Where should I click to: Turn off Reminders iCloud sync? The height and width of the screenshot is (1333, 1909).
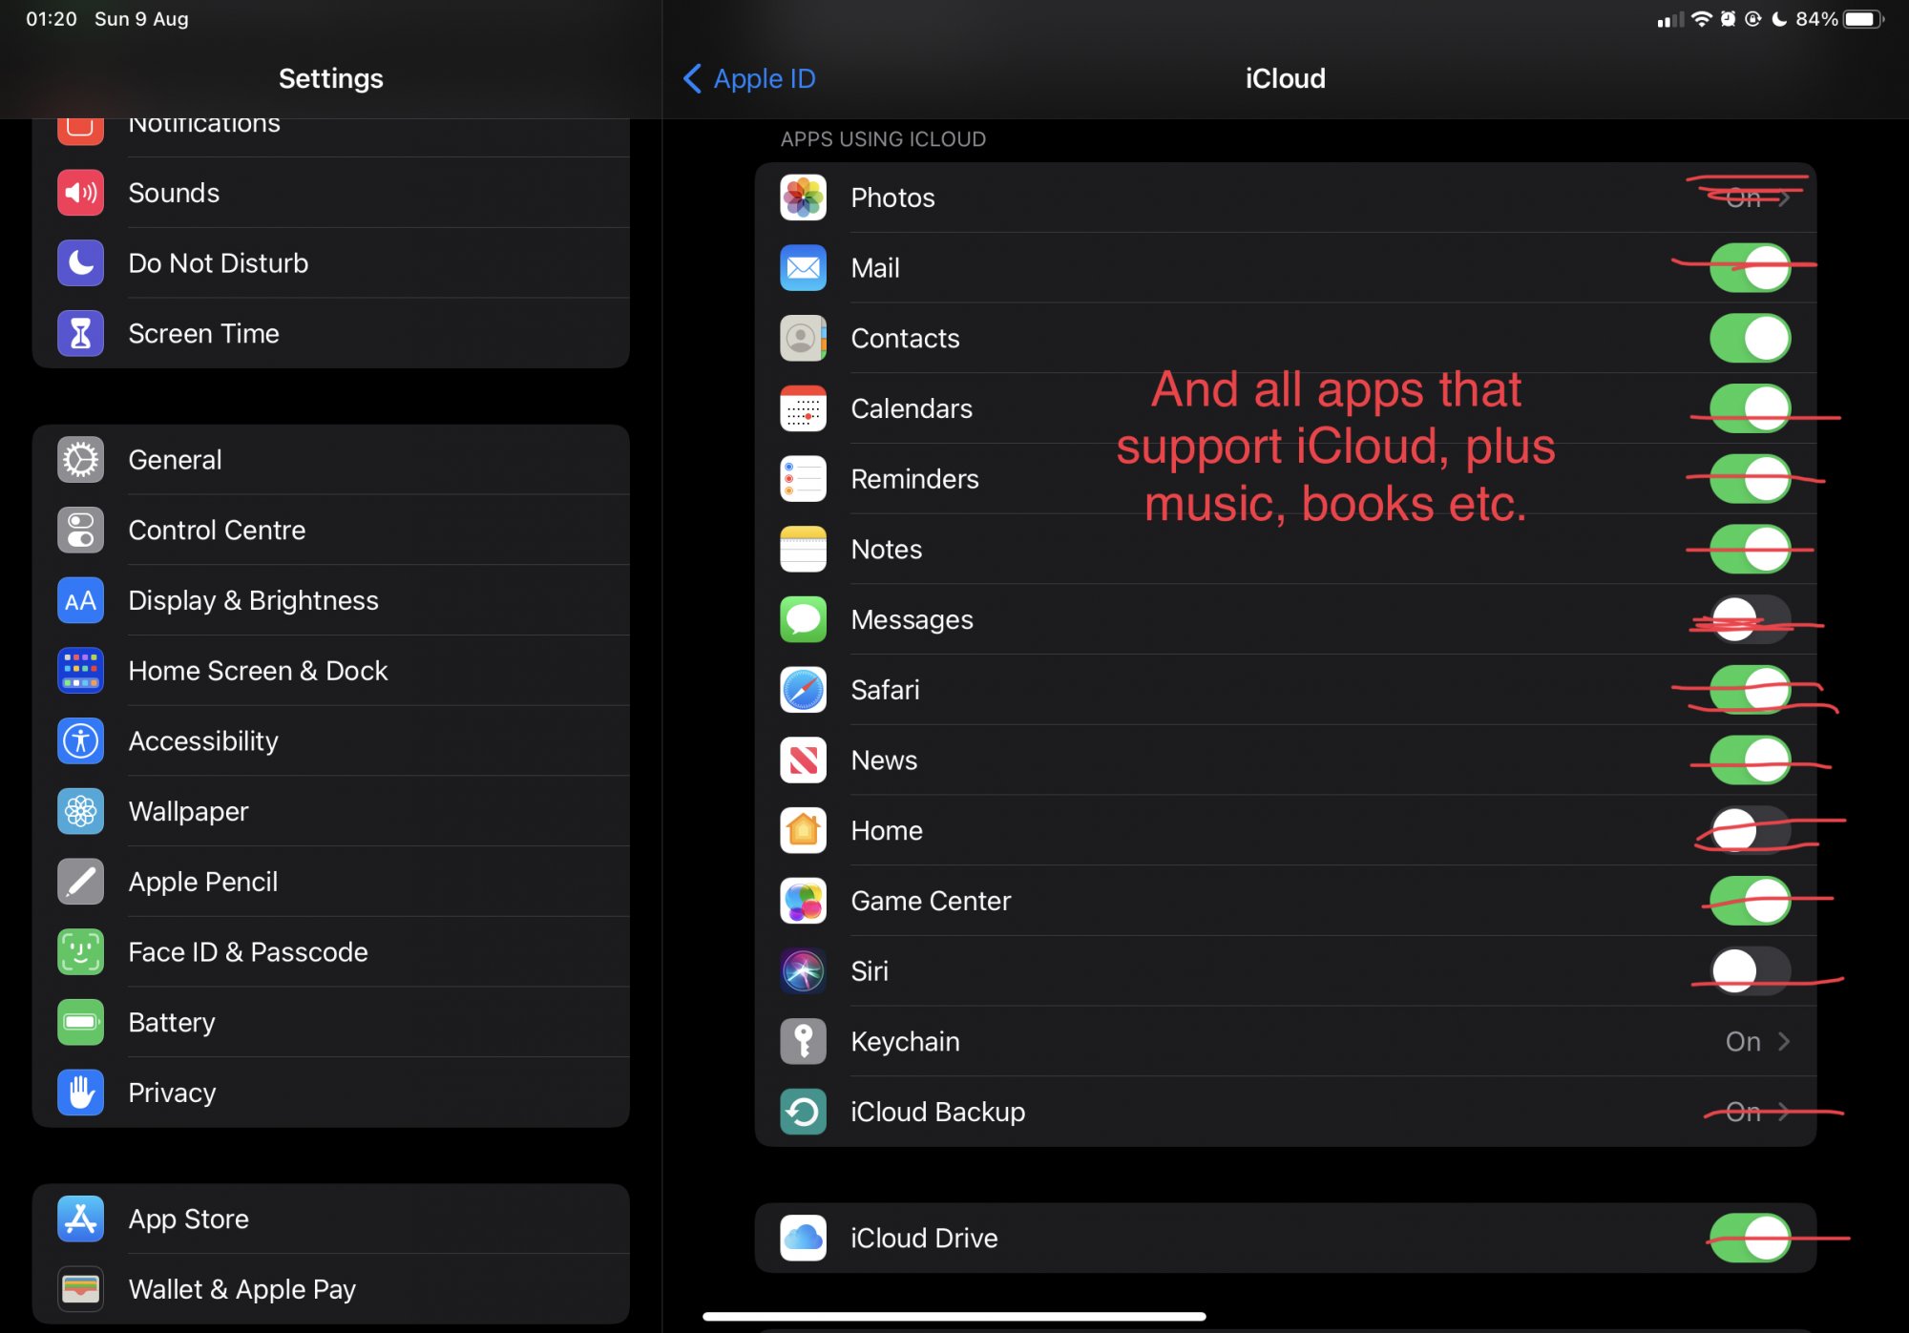(x=1750, y=479)
